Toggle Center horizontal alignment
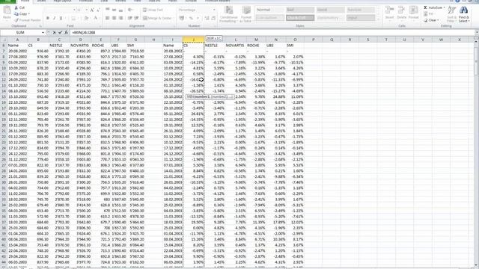 point(115,18)
